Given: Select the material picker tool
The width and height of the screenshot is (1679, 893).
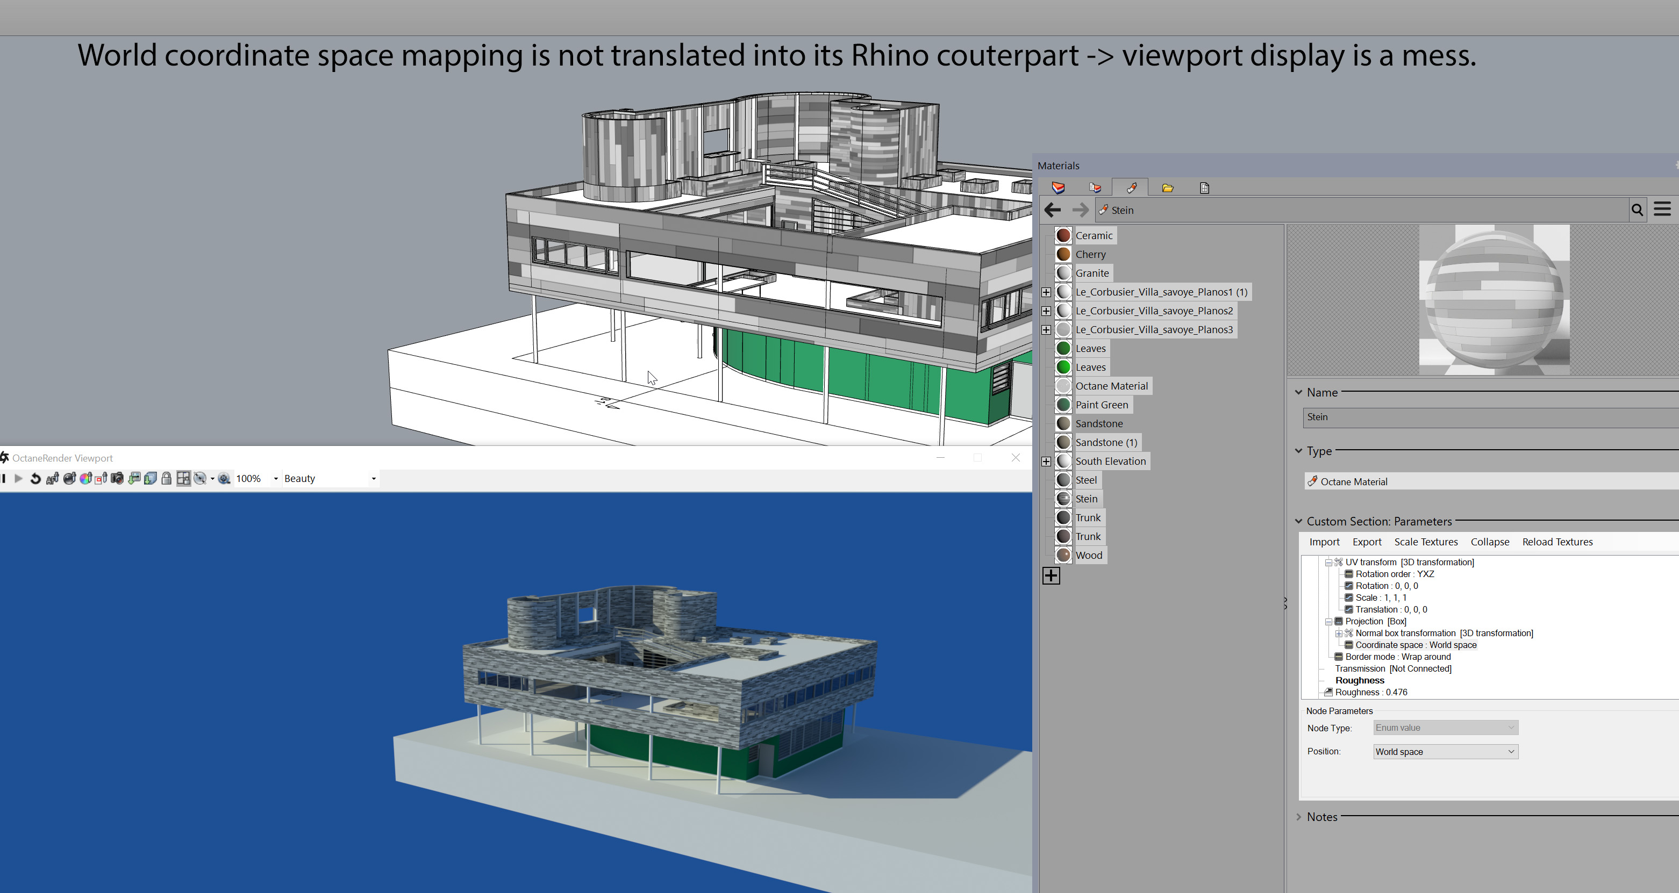Looking at the screenshot, I should (69, 479).
